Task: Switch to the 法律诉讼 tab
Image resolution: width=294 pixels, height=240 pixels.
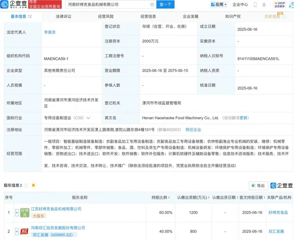Action: pyautogui.click(x=63, y=16)
